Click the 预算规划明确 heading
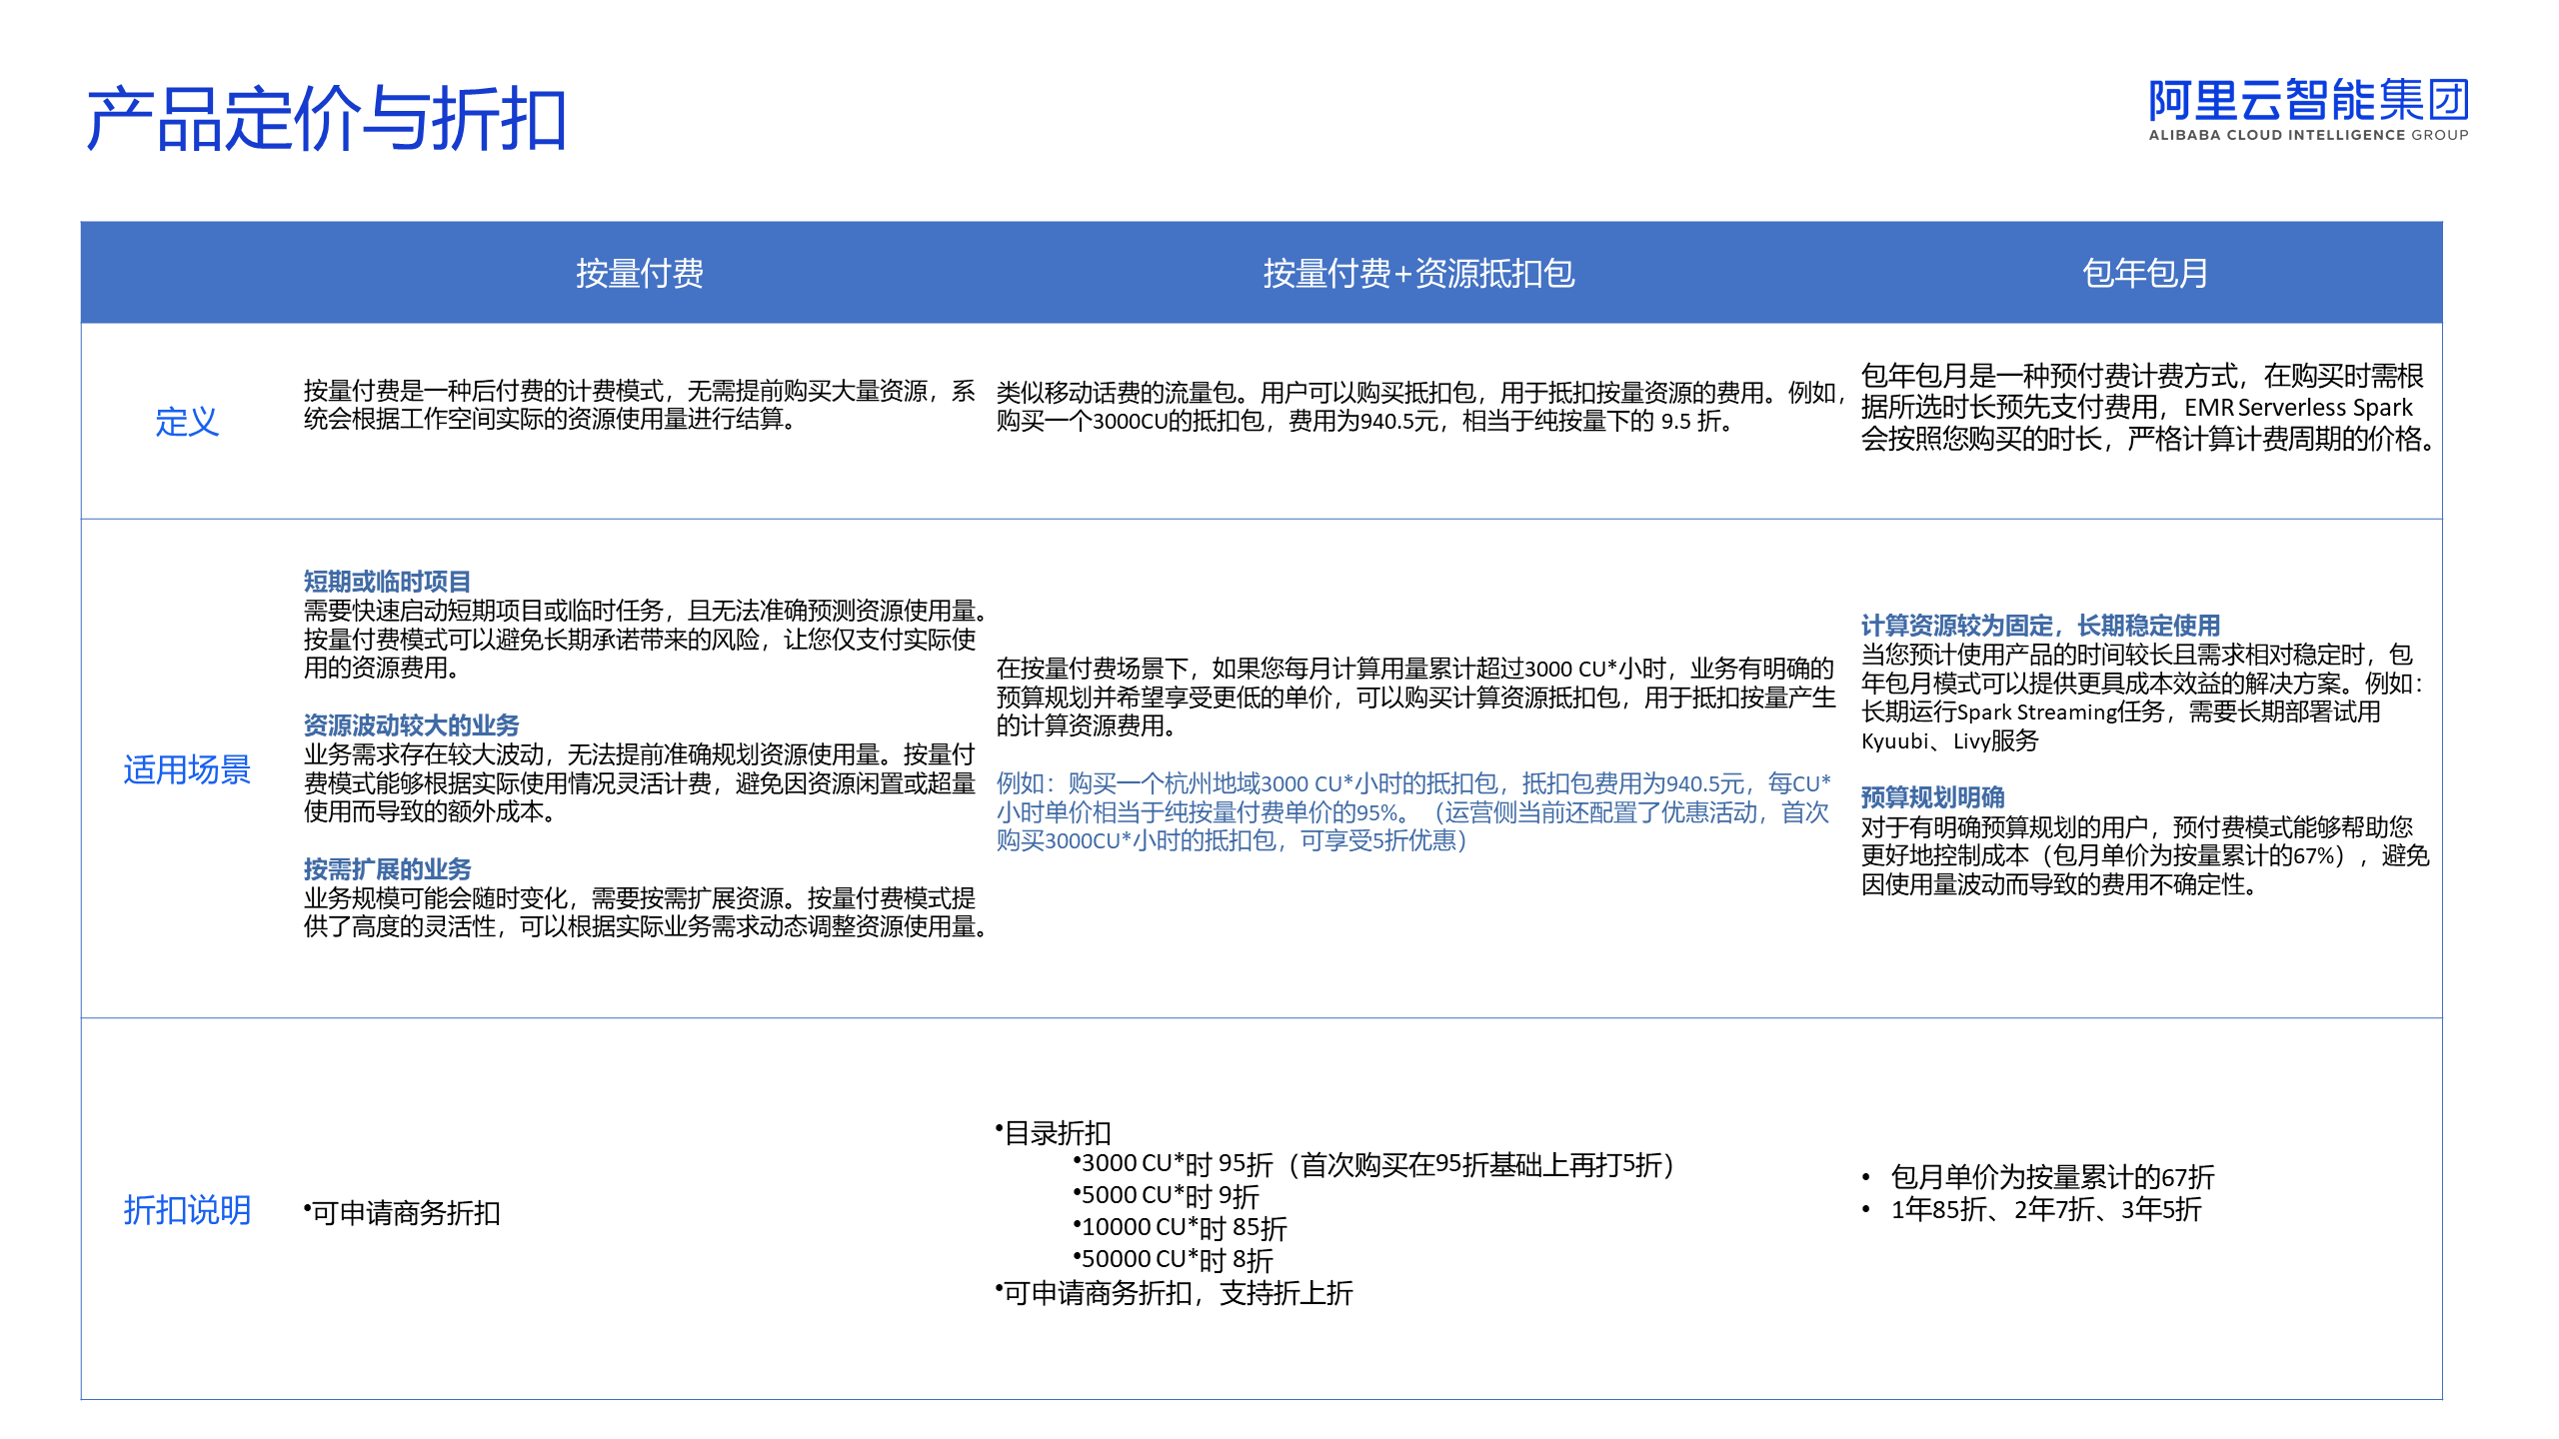The image size is (2559, 1439). coord(1932,797)
